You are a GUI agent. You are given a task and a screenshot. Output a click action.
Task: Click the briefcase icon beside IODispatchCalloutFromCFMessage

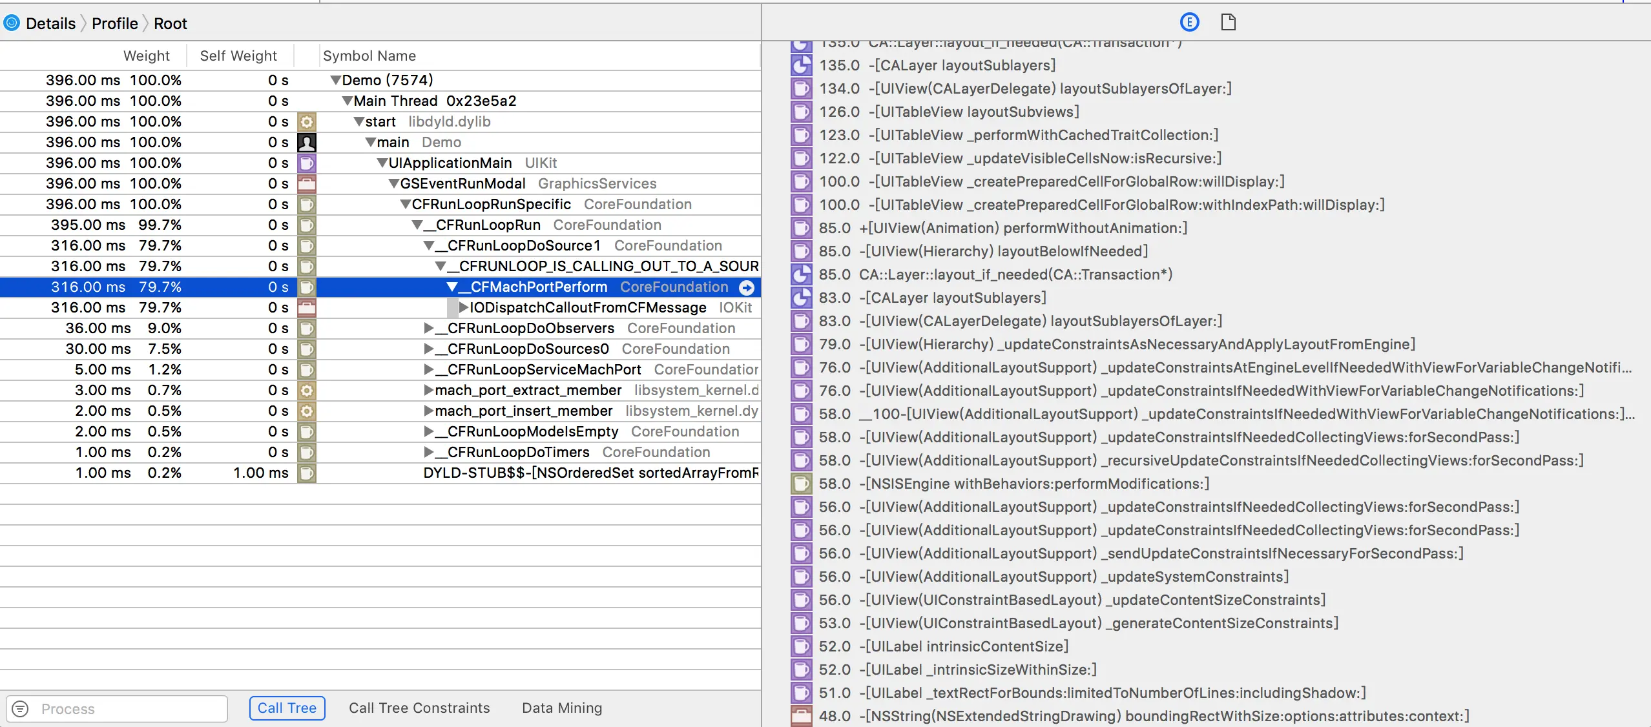tap(307, 308)
